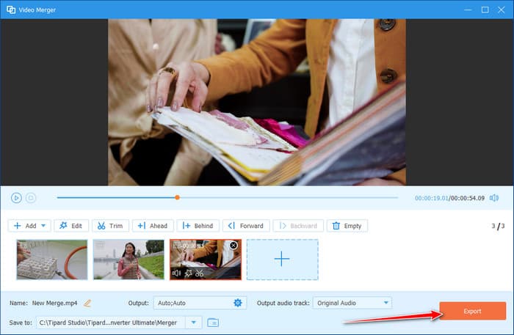Open the Edit tool for the clip
The image size is (514, 335).
71,226
